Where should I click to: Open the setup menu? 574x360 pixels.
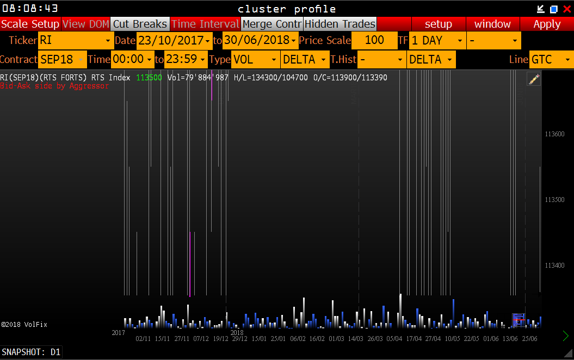(x=439, y=24)
